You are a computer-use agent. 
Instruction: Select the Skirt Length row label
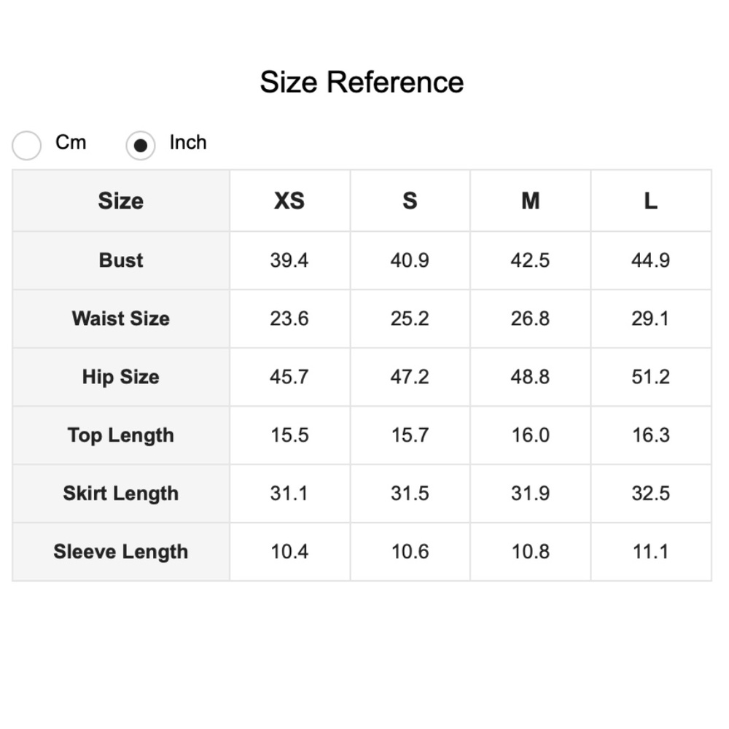pyautogui.click(x=121, y=494)
